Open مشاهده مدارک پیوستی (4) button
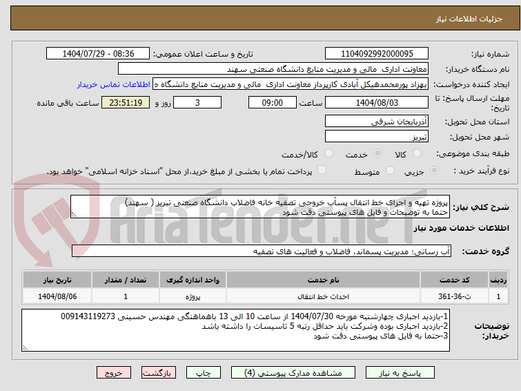This screenshot has height=391, width=521. click(293, 373)
